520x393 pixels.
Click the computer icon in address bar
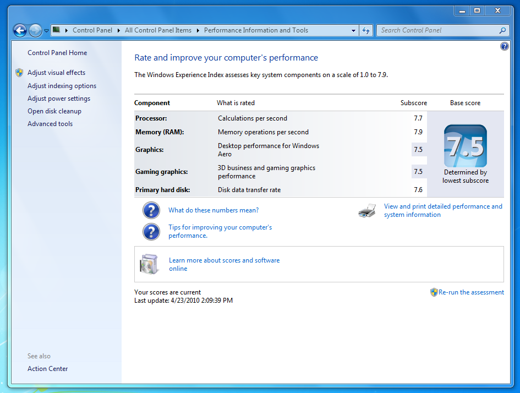57,30
